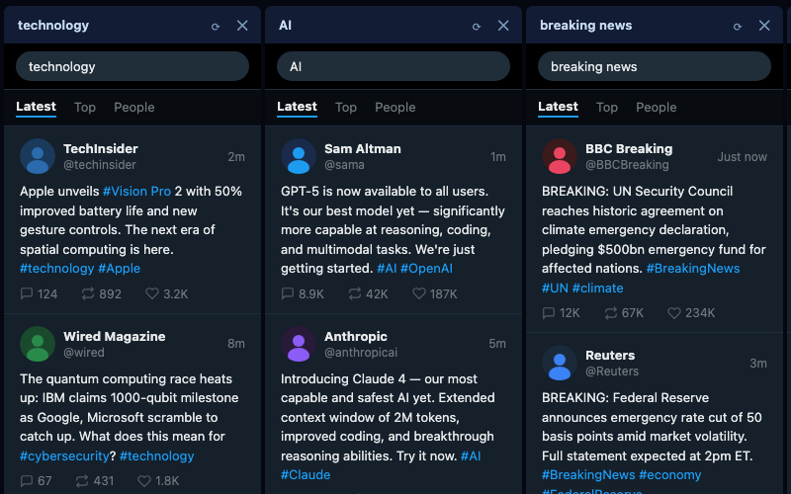Click the '5m' timestamp on Anthropic tweet
791x494 pixels.
coord(497,344)
